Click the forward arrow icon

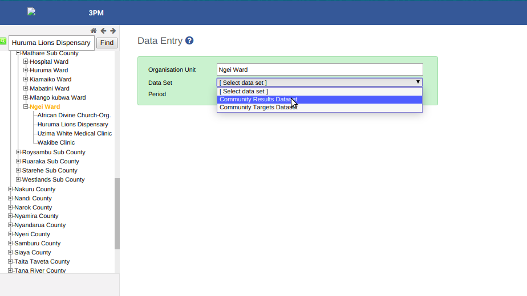point(113,31)
